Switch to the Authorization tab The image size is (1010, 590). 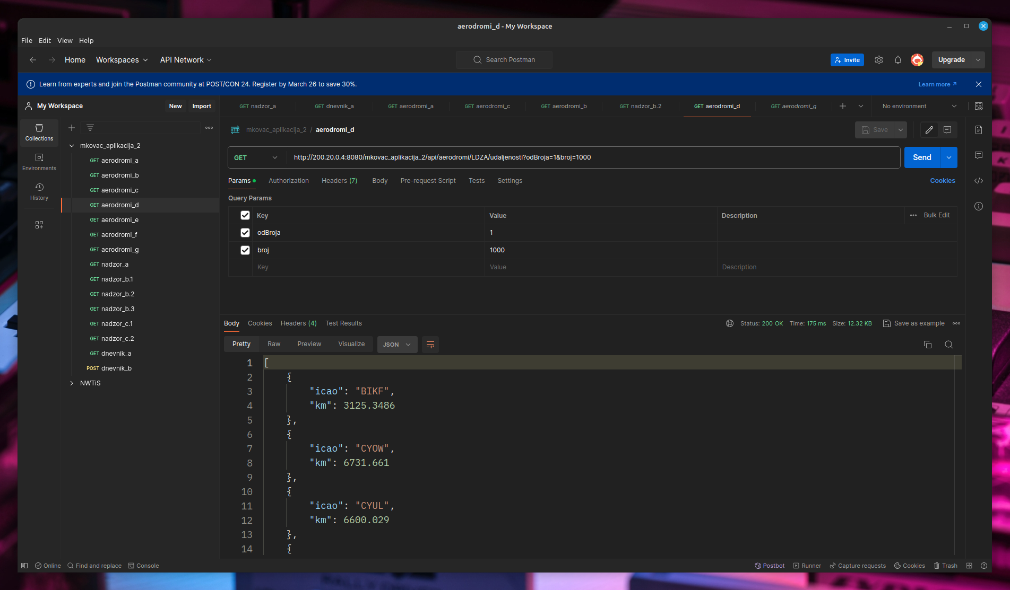(289, 181)
